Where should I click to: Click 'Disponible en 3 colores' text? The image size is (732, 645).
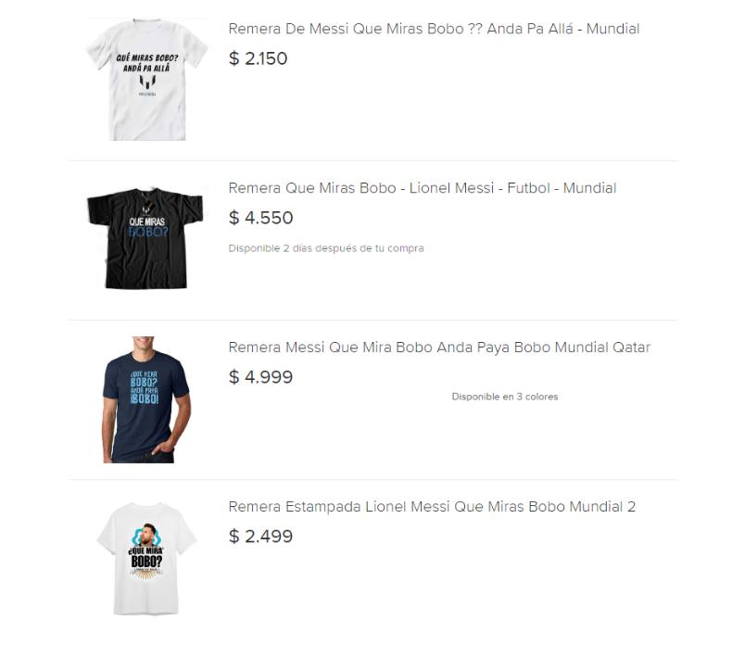point(505,397)
